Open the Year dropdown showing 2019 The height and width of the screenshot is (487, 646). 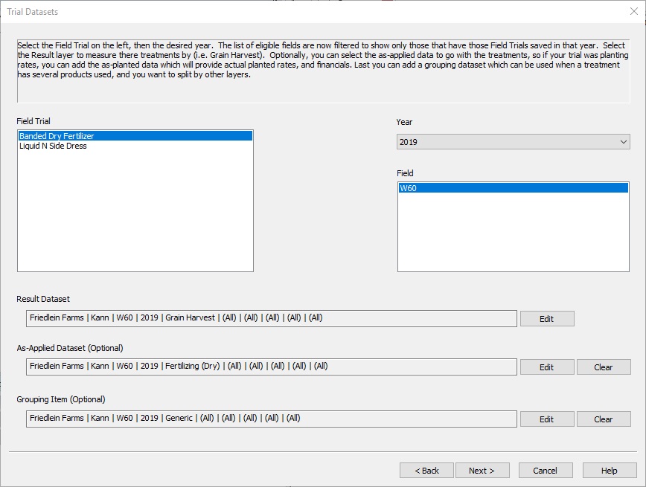[x=514, y=141]
